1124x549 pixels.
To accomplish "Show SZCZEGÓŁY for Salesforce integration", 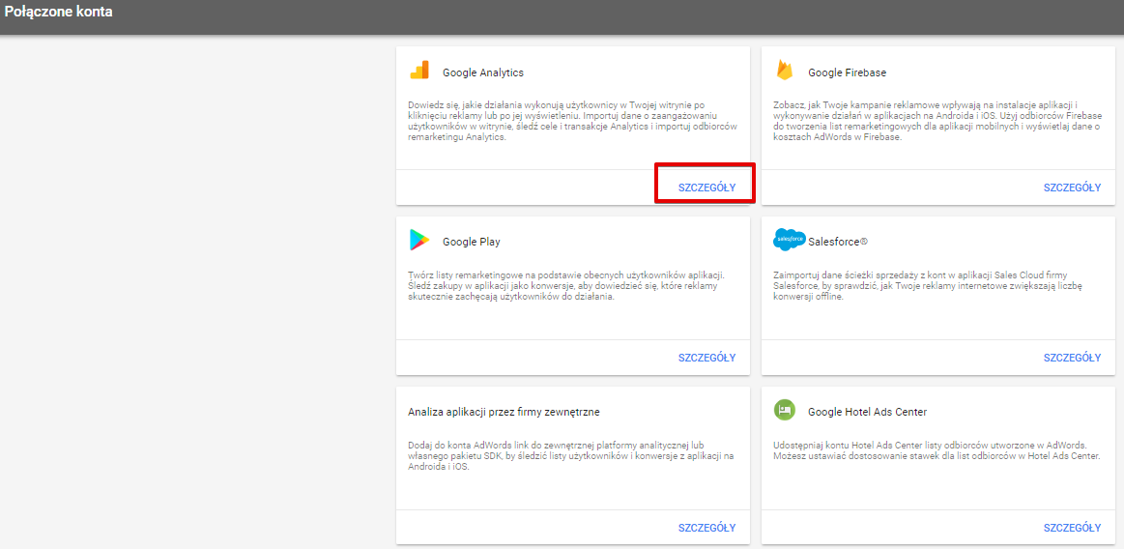I will pos(1072,358).
